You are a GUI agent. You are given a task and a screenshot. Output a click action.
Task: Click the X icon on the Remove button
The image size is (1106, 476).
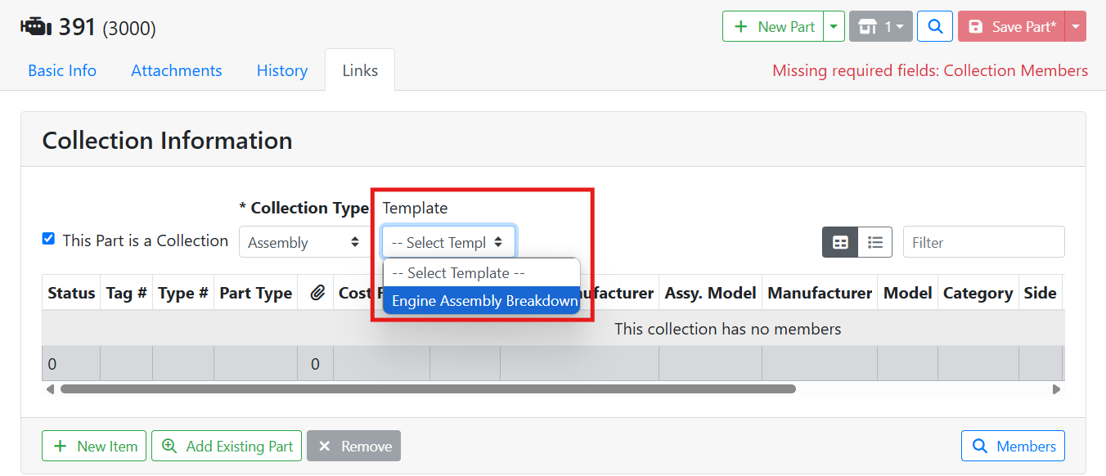click(325, 446)
